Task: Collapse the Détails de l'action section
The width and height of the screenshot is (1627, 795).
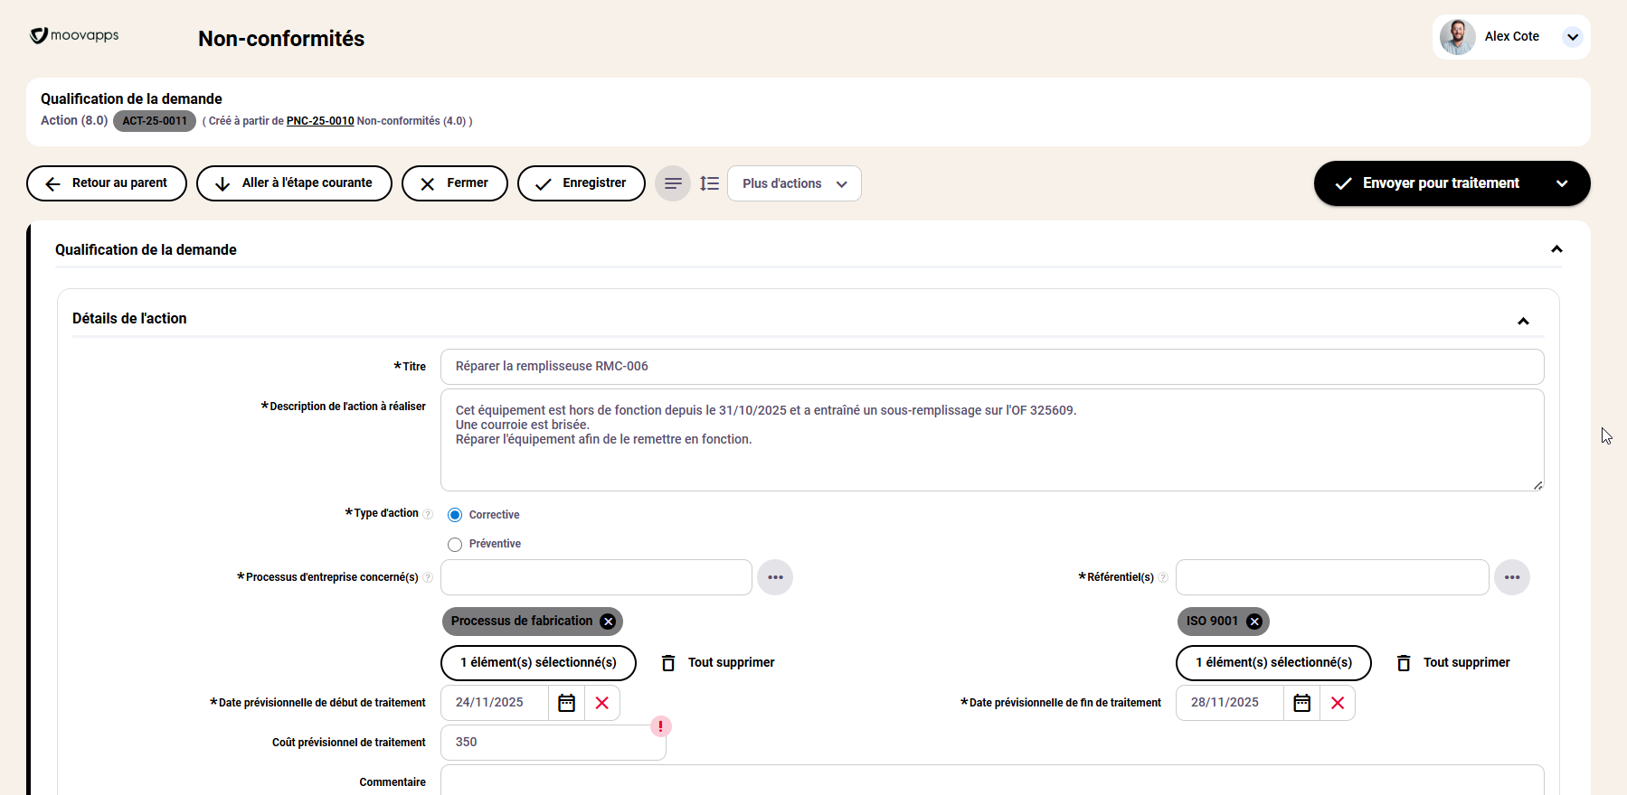Action: 1523,321
